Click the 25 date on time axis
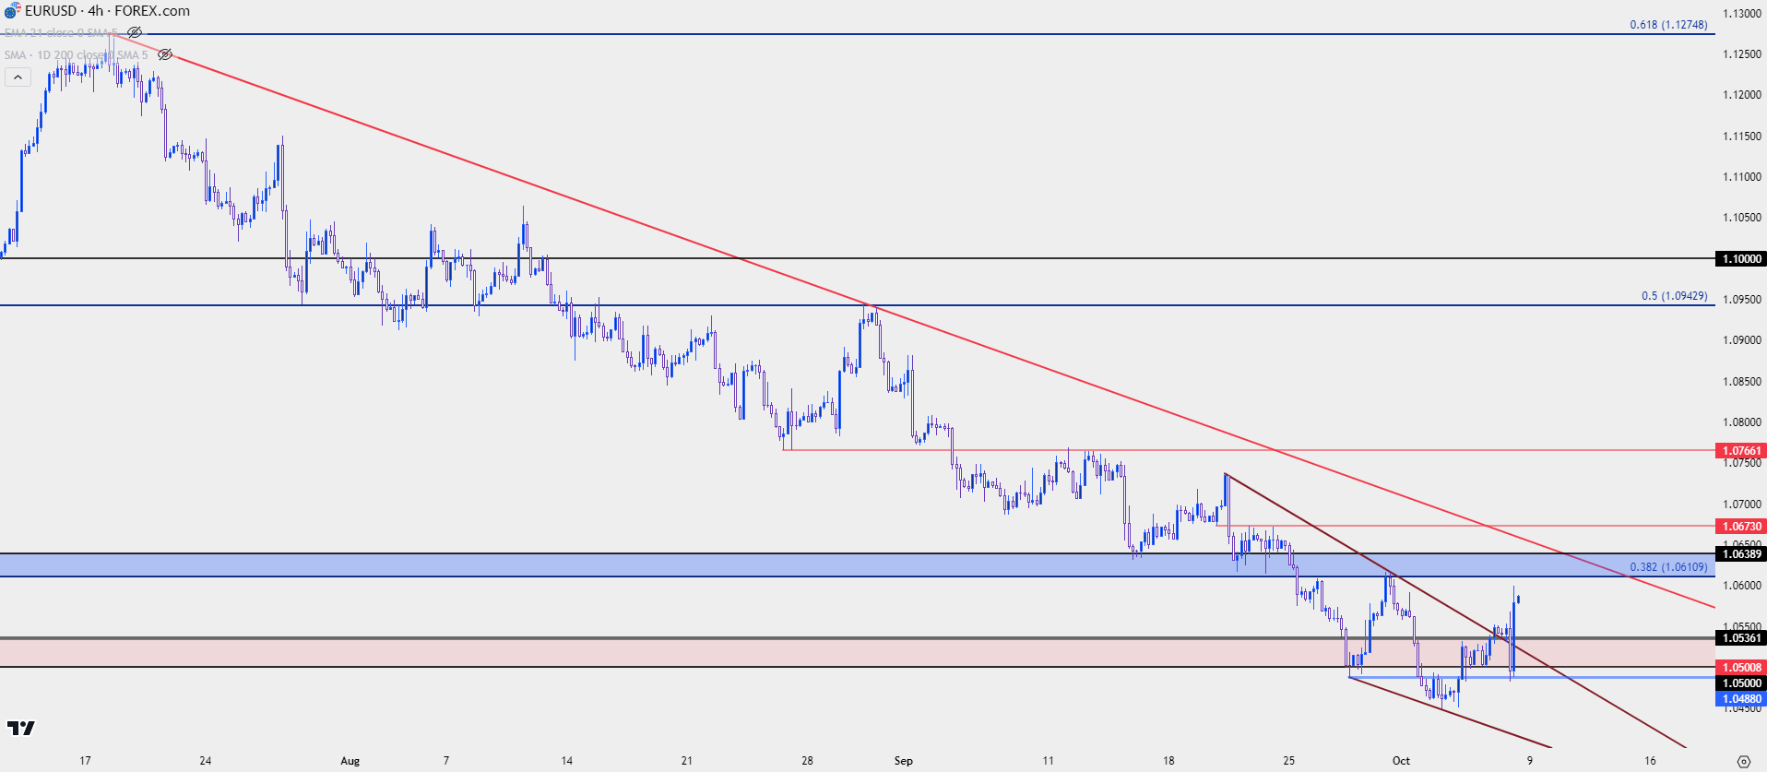This screenshot has width=1767, height=772. [1288, 761]
